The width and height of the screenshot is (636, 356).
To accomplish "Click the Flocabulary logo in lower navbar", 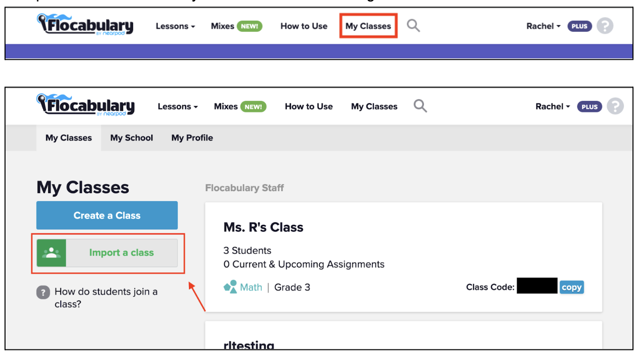I will (85, 105).
